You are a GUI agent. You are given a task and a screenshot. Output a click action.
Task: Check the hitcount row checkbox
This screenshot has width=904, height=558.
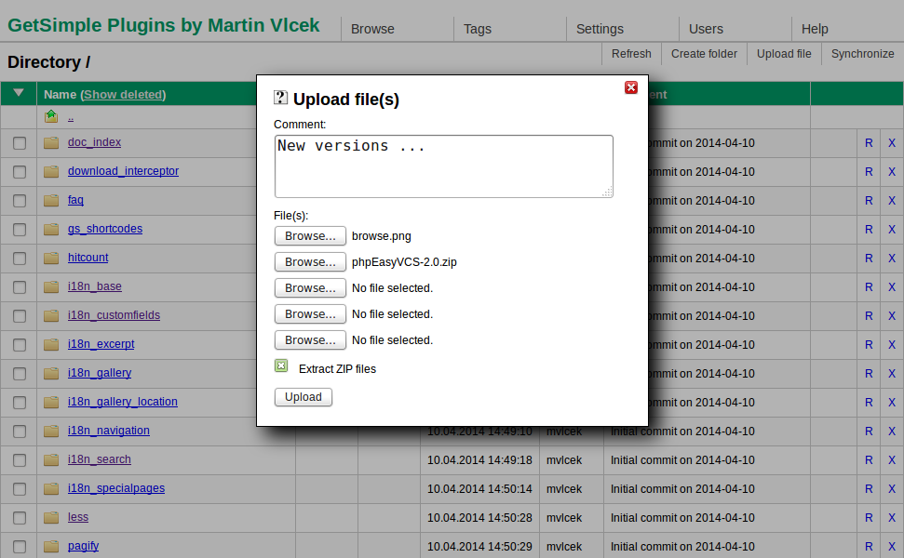(20, 259)
